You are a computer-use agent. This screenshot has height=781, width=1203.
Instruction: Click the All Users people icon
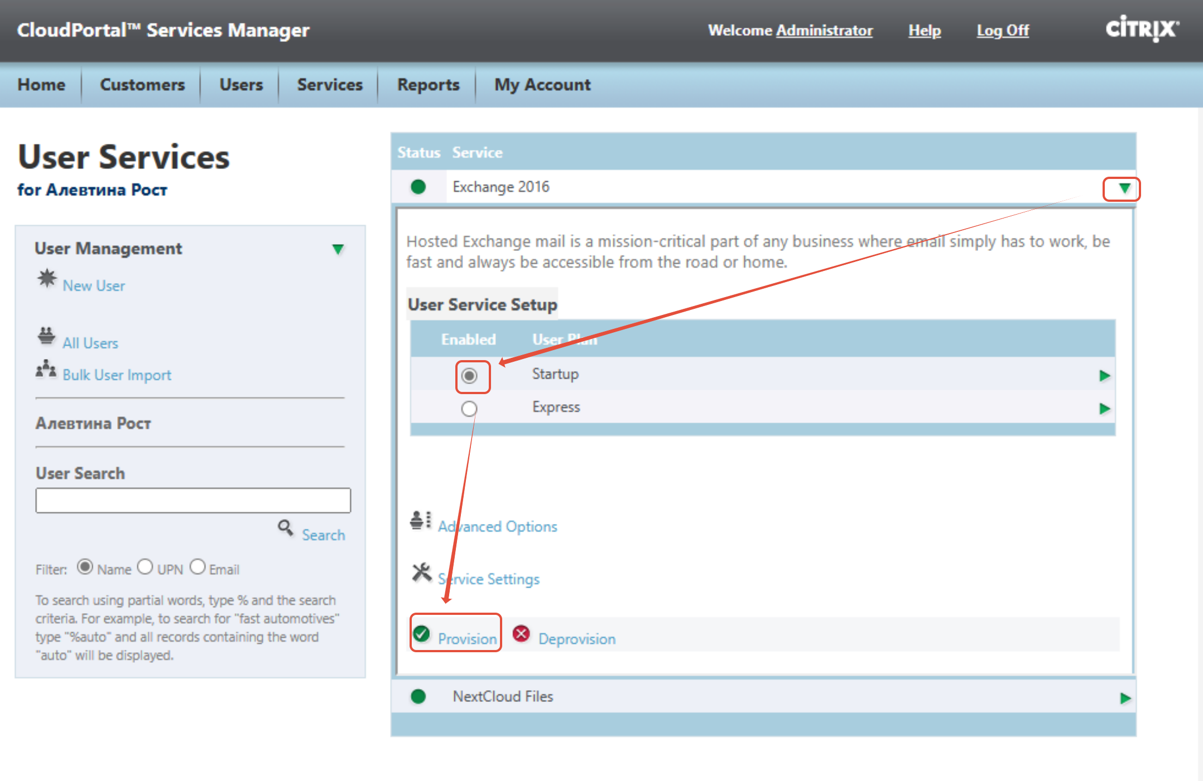47,336
